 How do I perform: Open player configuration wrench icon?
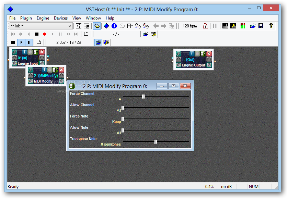[106, 42]
